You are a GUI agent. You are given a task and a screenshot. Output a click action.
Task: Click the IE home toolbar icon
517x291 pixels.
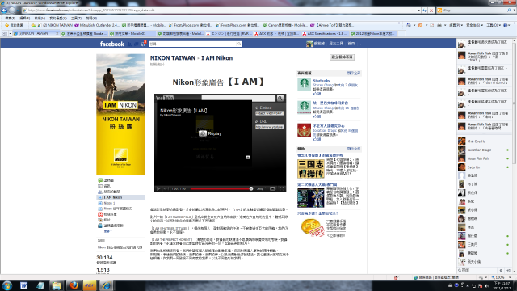point(409,25)
